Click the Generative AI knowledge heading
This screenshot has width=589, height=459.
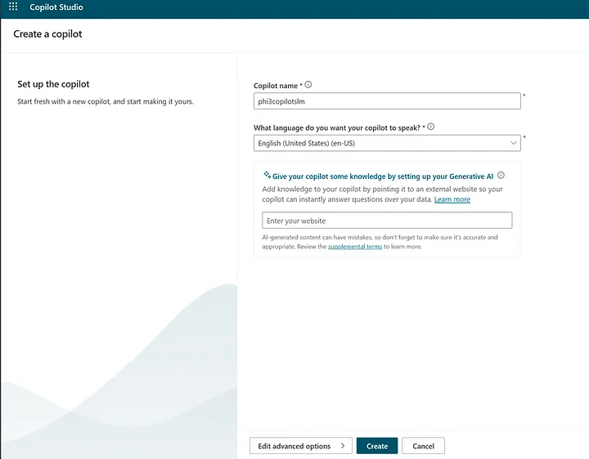pyautogui.click(x=383, y=176)
